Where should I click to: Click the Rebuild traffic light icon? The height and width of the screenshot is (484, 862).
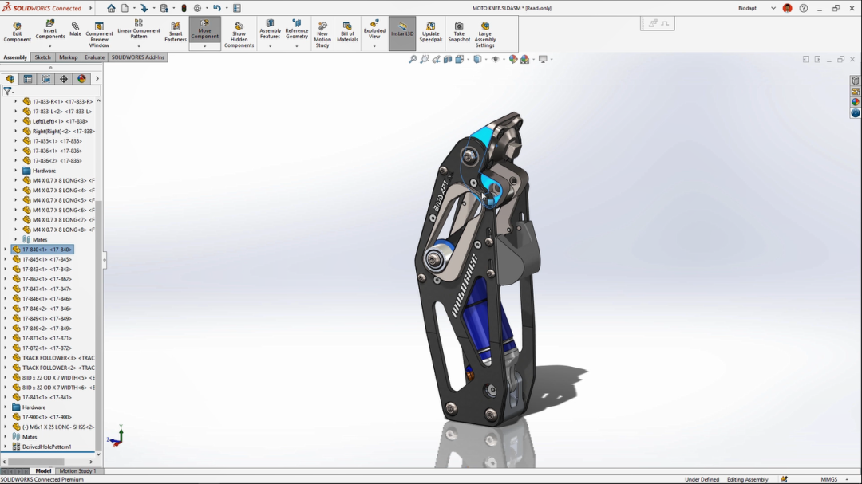pyautogui.click(x=184, y=8)
